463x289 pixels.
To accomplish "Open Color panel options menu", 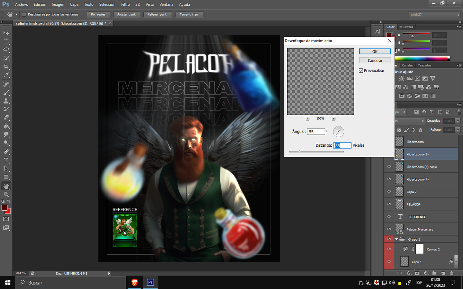I will tap(459, 27).
